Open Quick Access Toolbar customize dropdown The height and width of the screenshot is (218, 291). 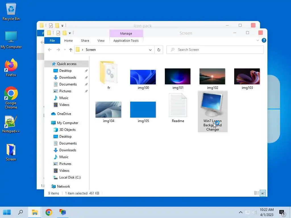click(x=70, y=33)
